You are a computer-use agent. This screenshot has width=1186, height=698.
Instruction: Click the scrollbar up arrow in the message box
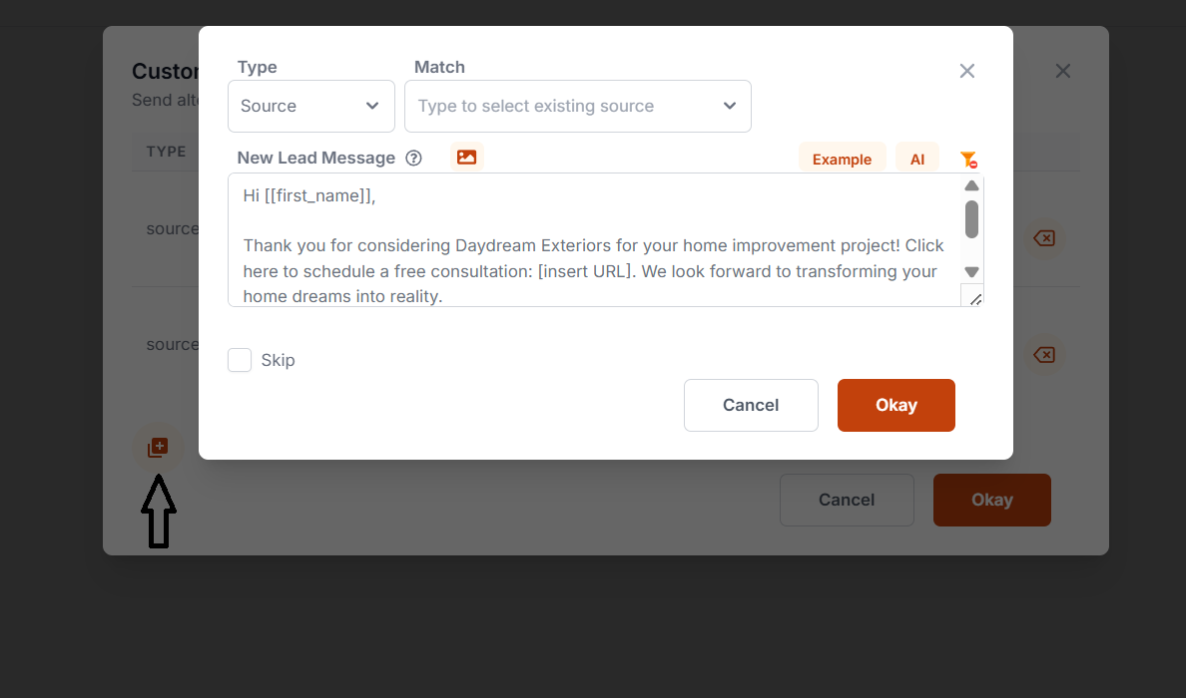[970, 184]
